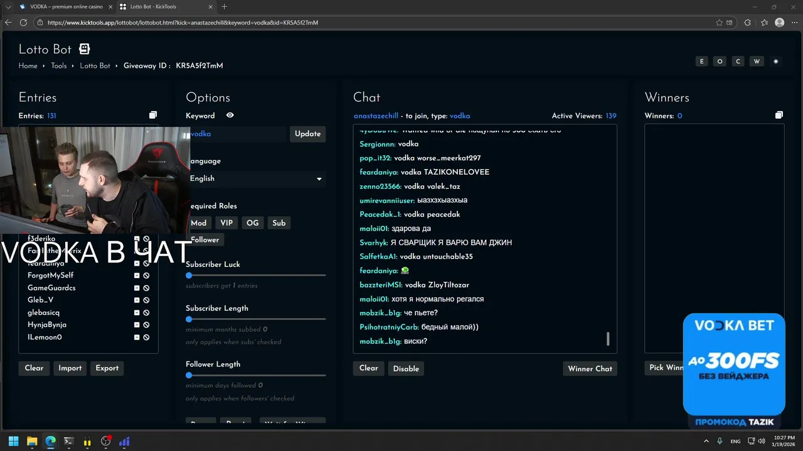The width and height of the screenshot is (803, 451).
Task: Go to Home in the breadcrumb
Action: point(28,66)
